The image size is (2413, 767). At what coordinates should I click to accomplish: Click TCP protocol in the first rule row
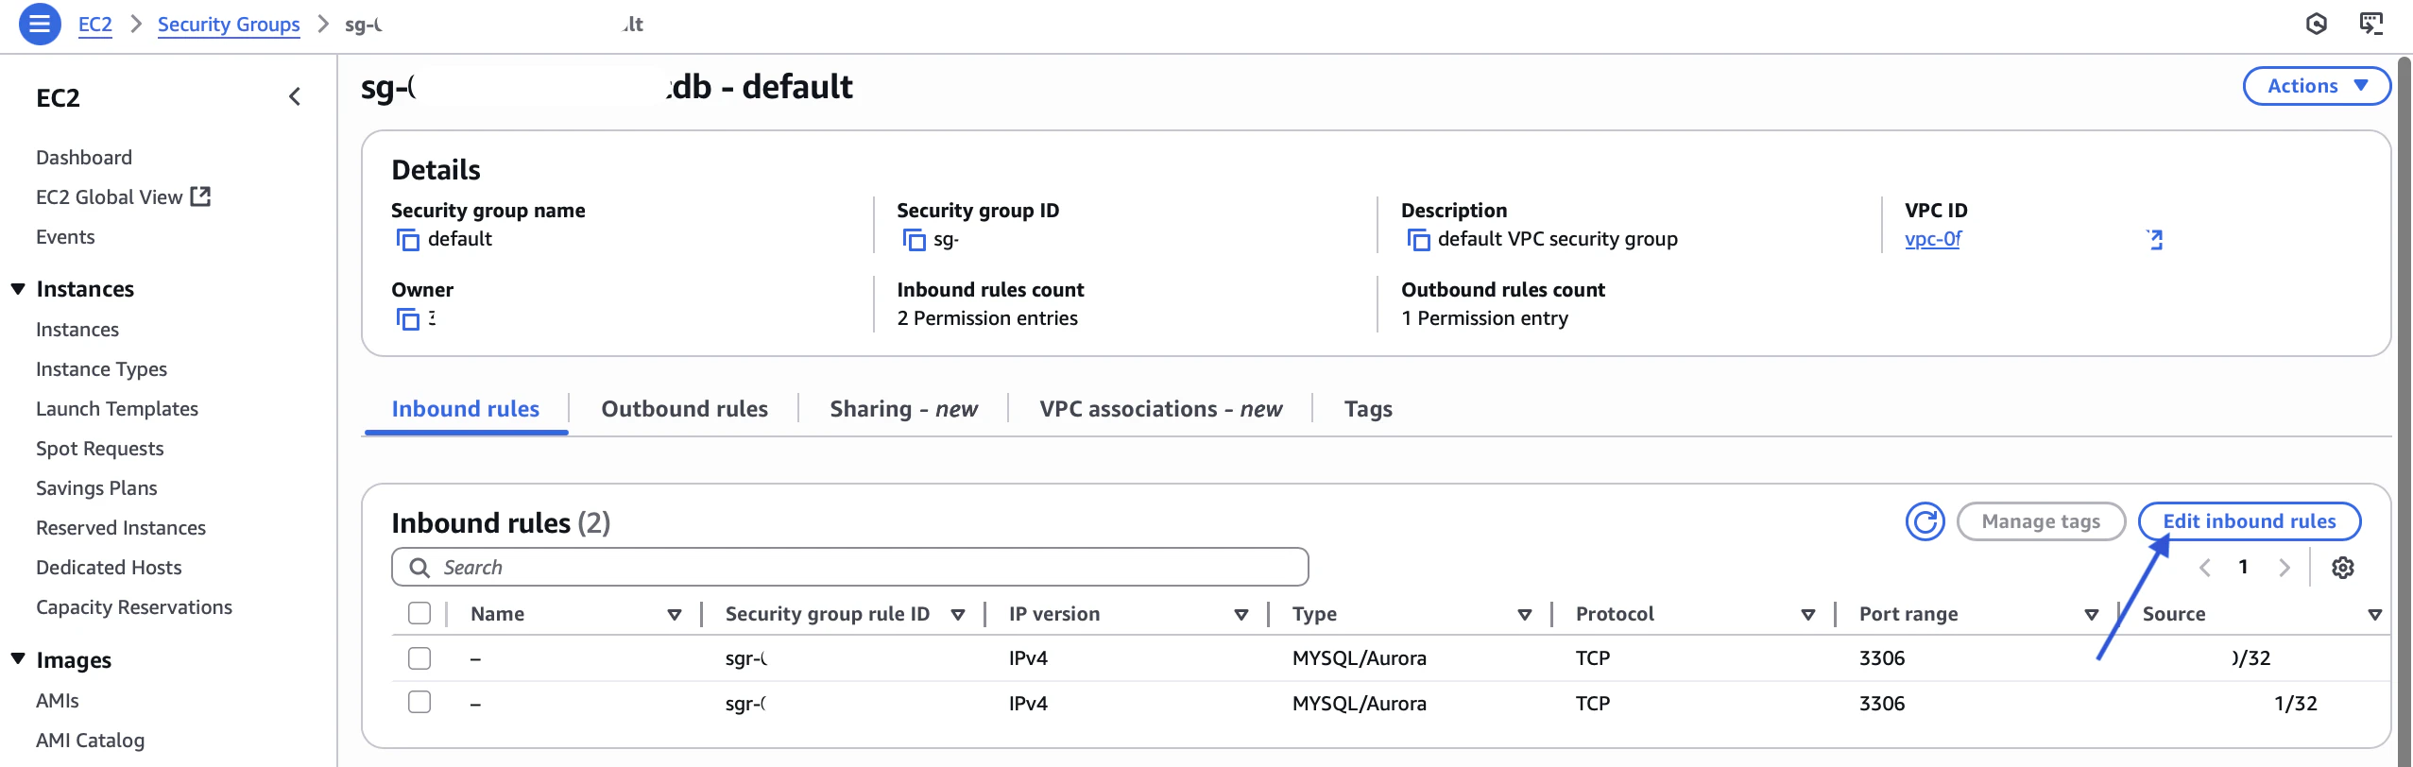pyautogui.click(x=1593, y=658)
